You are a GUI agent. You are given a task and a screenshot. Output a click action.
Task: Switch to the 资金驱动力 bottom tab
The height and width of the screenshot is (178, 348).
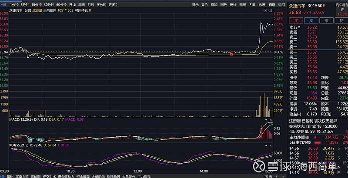[x=66, y=176]
